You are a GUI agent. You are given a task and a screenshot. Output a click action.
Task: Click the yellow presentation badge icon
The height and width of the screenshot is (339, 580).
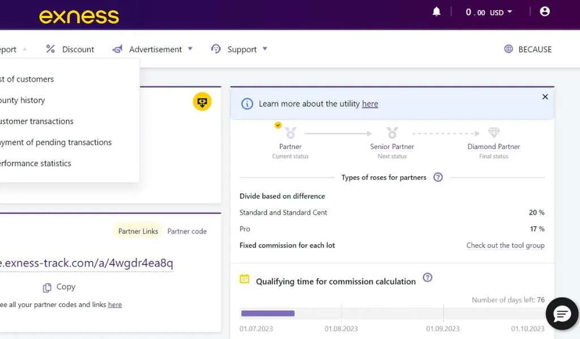click(x=202, y=102)
